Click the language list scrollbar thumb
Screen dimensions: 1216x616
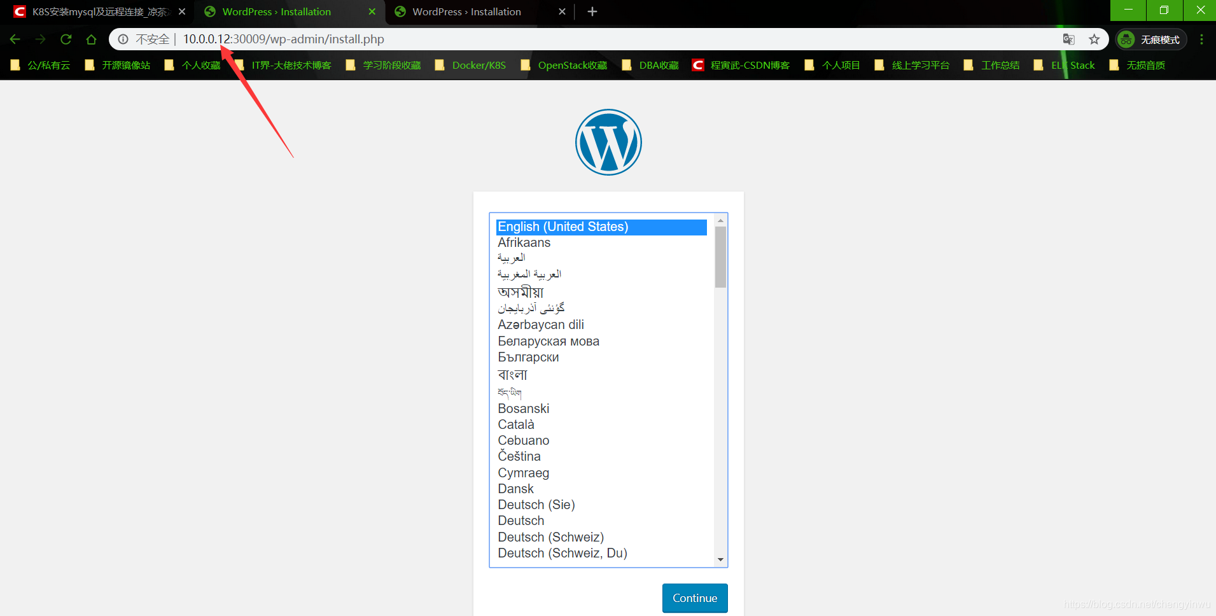(x=720, y=257)
